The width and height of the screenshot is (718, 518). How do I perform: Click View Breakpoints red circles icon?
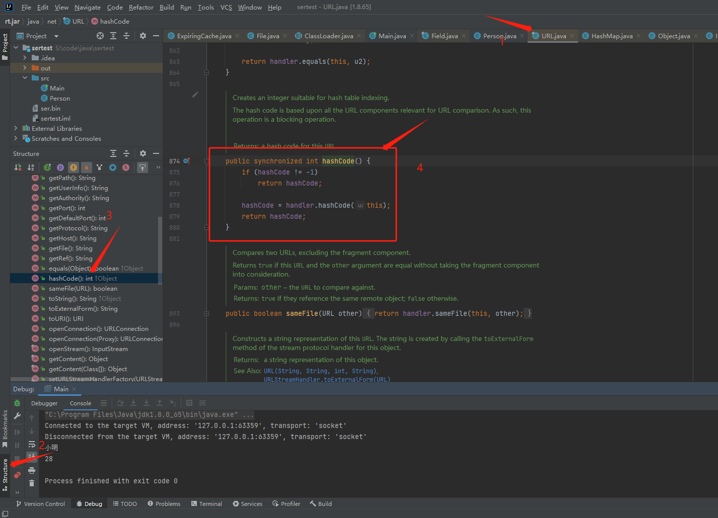click(x=17, y=475)
